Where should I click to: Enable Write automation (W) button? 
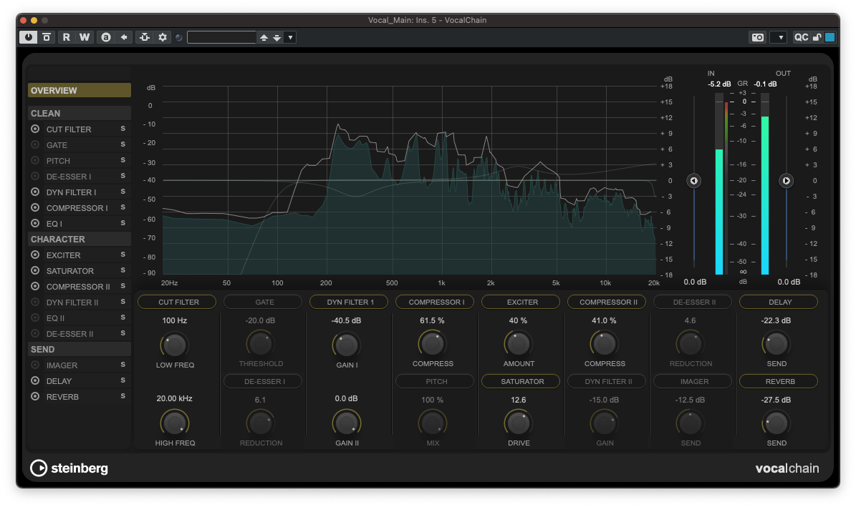tap(84, 37)
